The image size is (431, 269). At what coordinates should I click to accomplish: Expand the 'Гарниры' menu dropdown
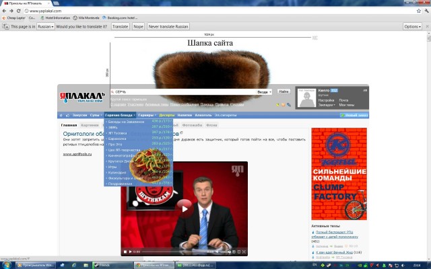tap(147, 115)
